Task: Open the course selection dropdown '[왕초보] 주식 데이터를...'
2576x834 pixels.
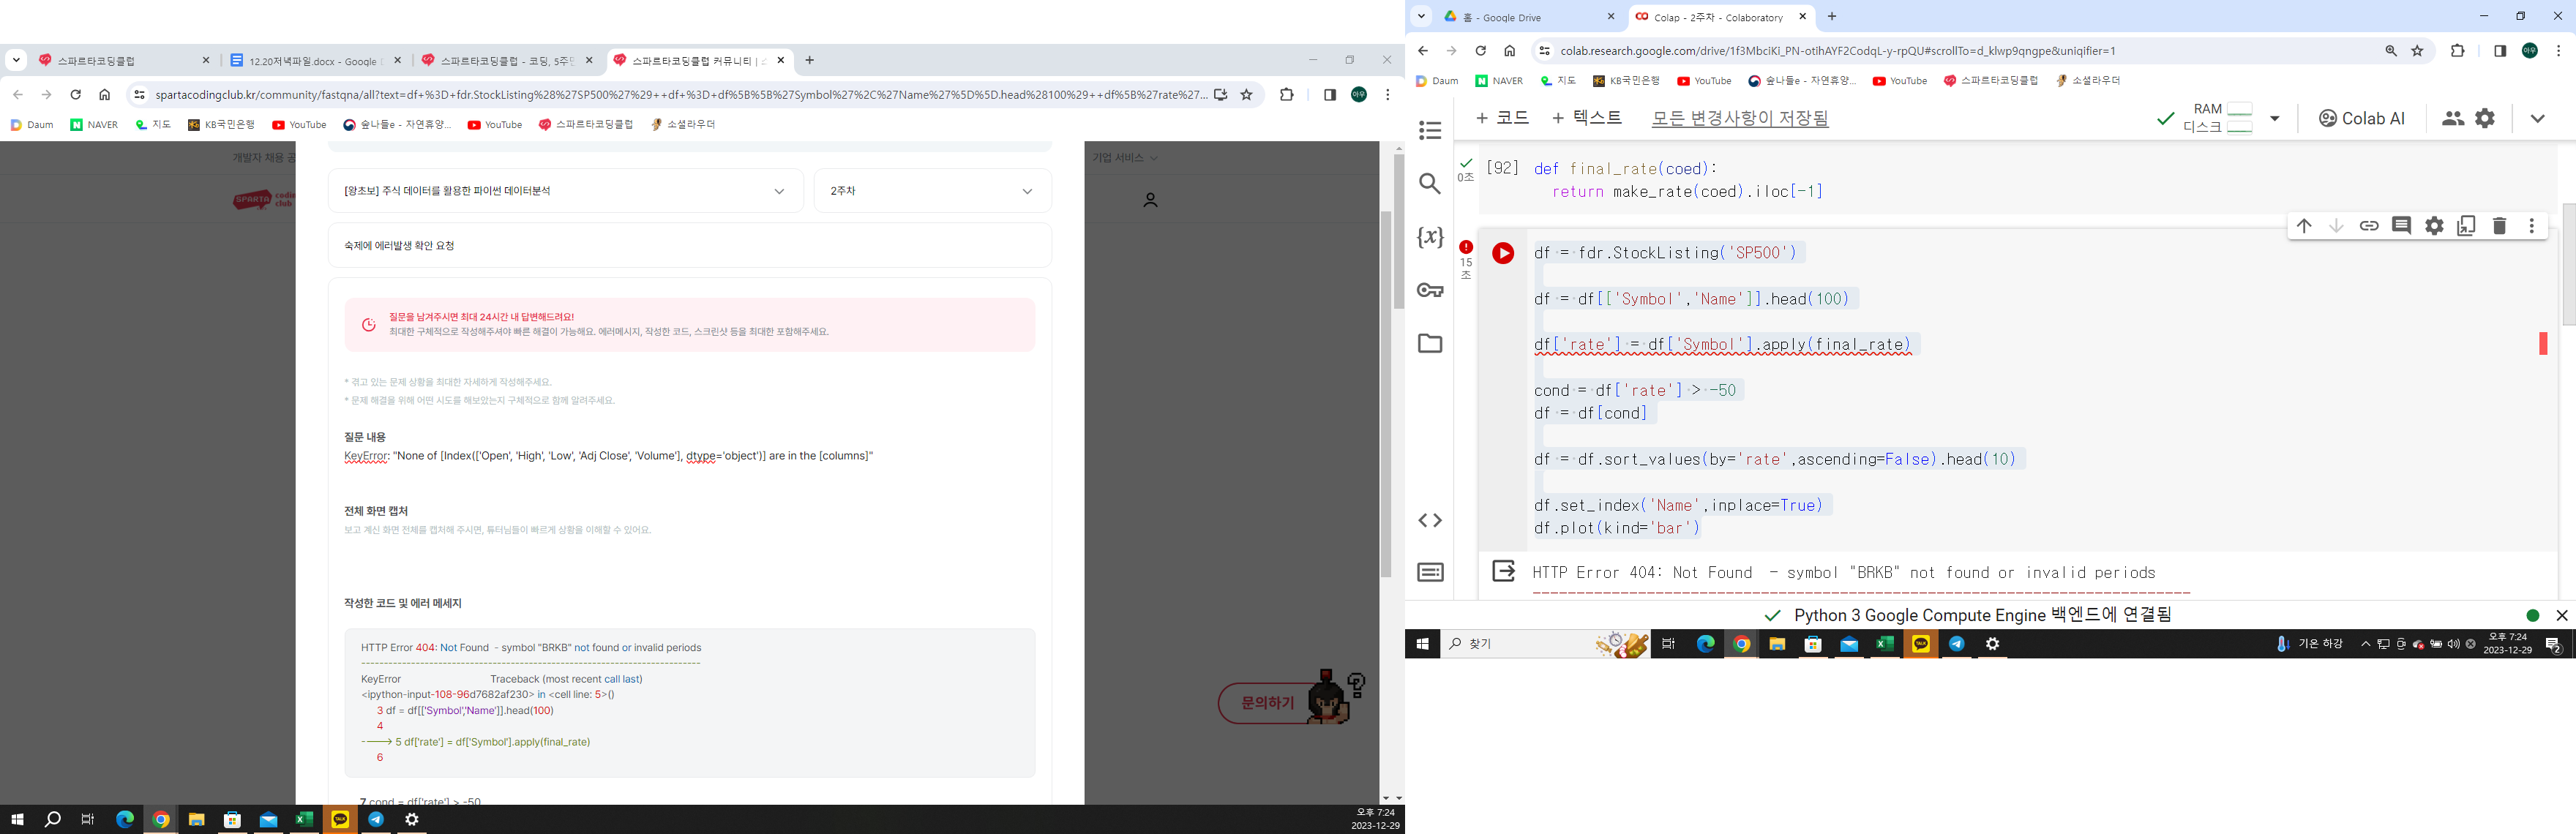Action: pyautogui.click(x=565, y=191)
